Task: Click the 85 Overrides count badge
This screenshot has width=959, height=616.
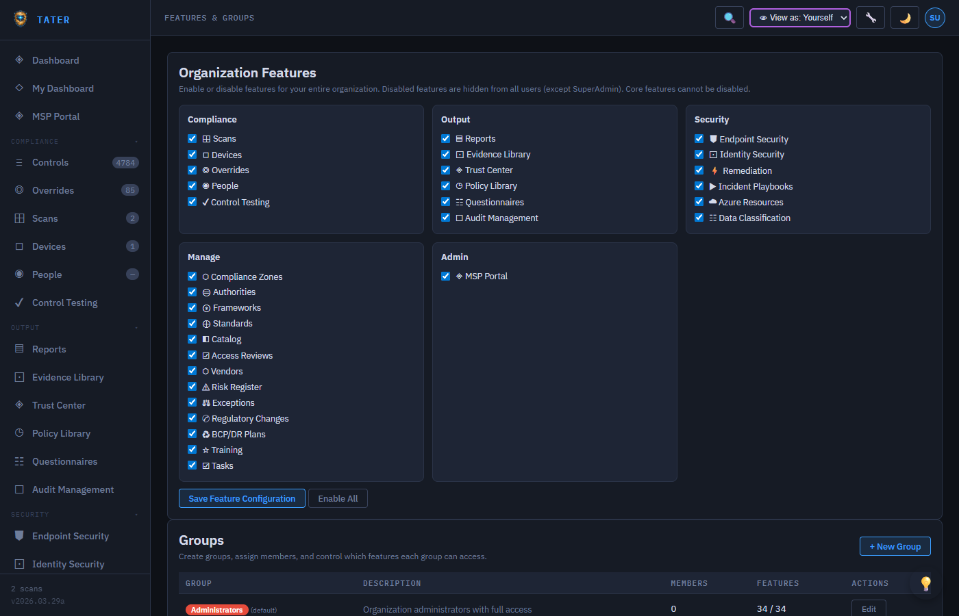Action: 130,190
